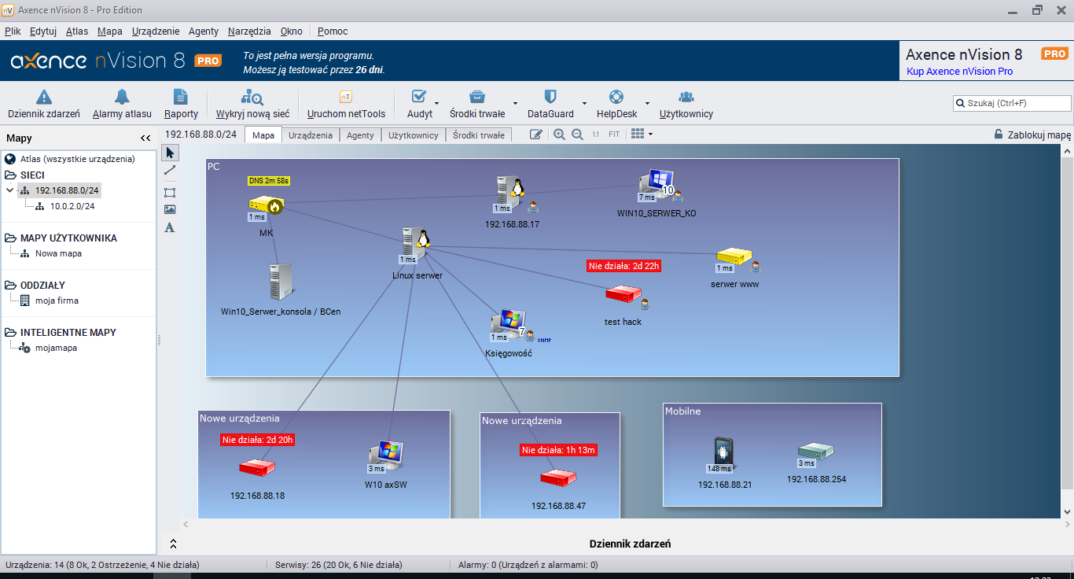The height and width of the screenshot is (579, 1074).
Task: Set map zoom to 1:1
Action: (x=596, y=135)
